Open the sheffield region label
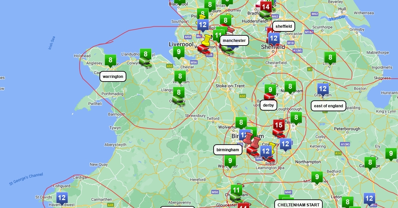The width and height of the screenshot is (398, 208). (x=284, y=26)
